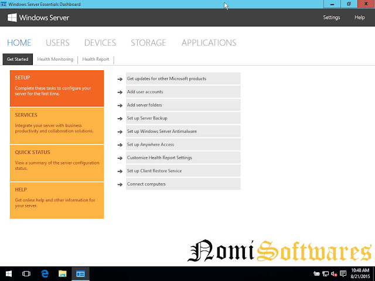Switch to the APPLICATIONS section
This screenshot has height=281, width=375.
pos(209,43)
